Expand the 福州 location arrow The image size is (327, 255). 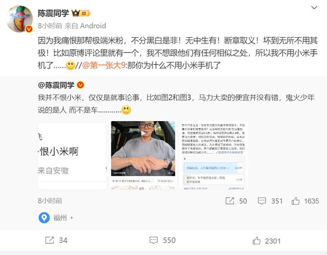pos(72,218)
